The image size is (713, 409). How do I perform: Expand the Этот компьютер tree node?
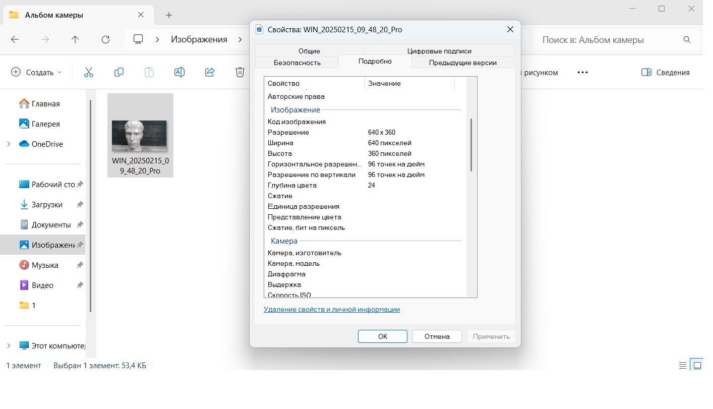pyautogui.click(x=8, y=346)
